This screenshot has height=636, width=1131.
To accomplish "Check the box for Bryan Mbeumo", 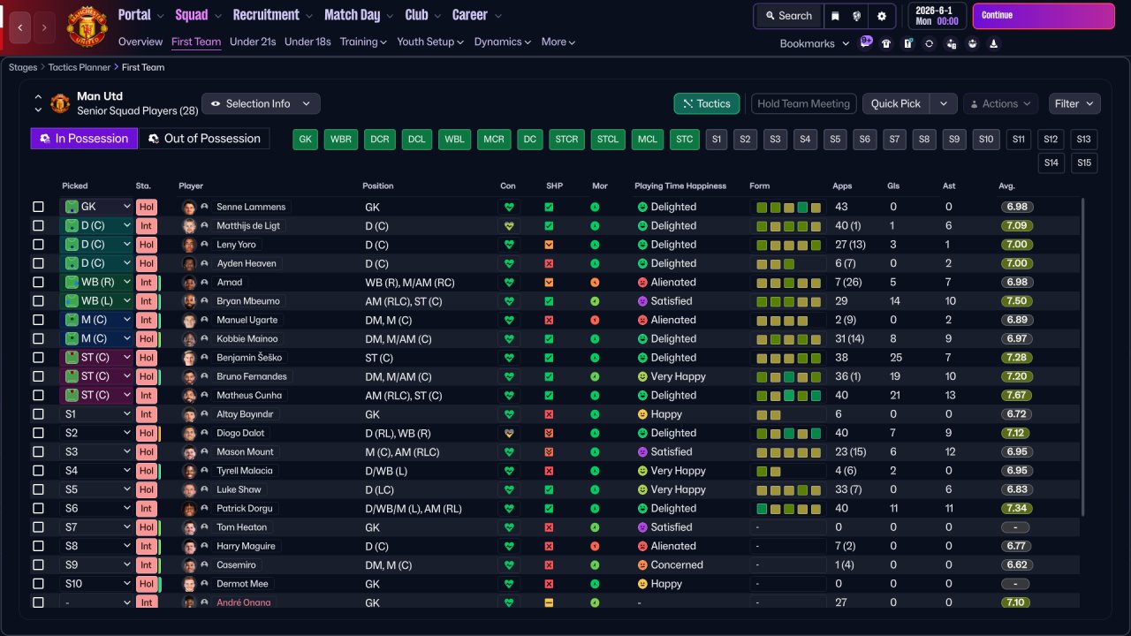I will 38,301.
